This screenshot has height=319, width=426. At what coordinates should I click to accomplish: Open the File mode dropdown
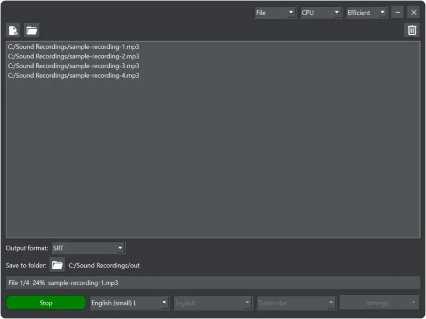[x=275, y=13]
